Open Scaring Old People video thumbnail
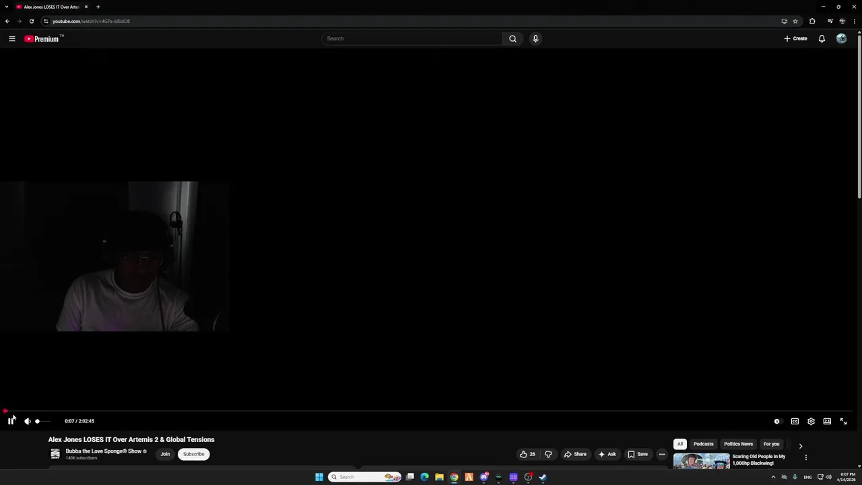 coord(701,461)
